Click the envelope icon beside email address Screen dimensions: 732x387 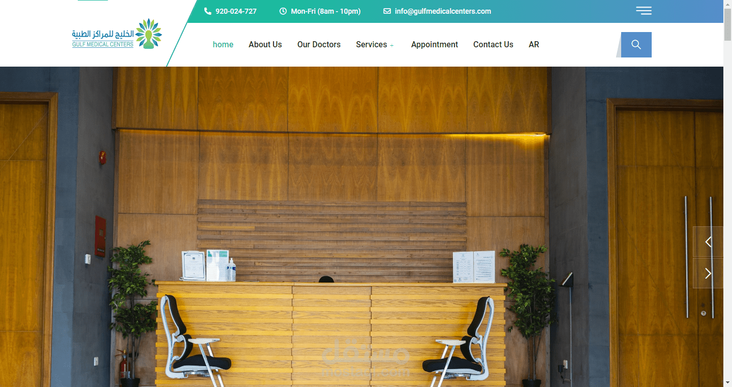pyautogui.click(x=387, y=11)
